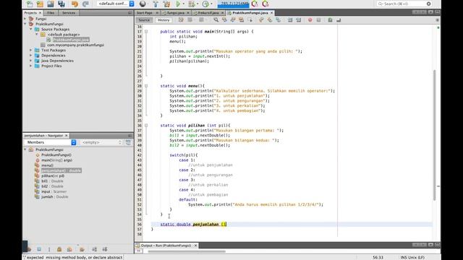Viewport: 463px width, 260px height.
Task: Click the globe browser icon in toolbar
Action: tap(143, 4)
